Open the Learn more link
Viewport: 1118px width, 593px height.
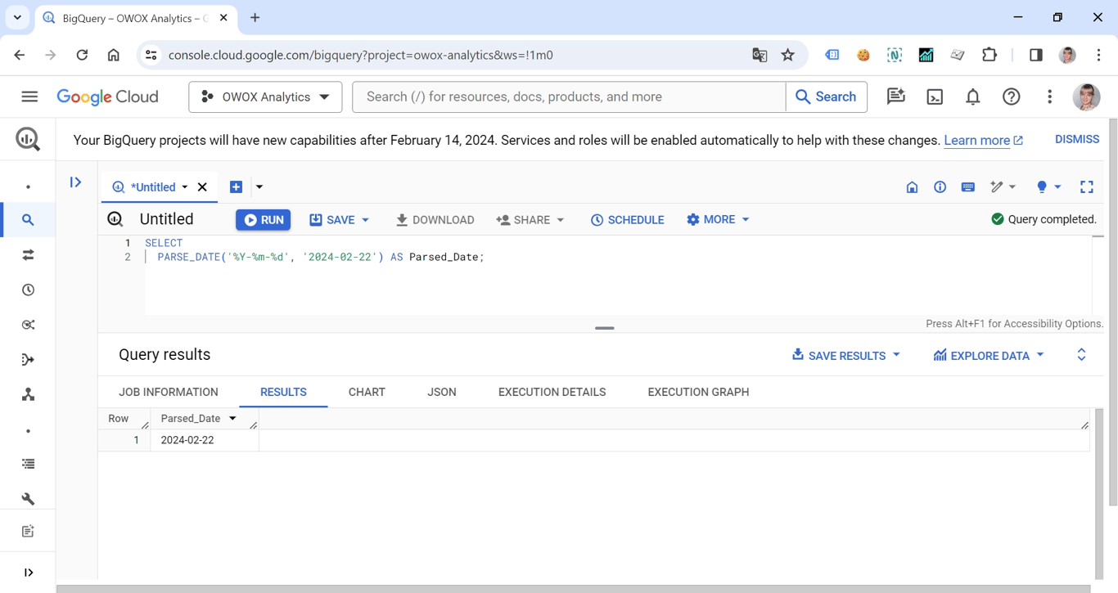tap(983, 141)
